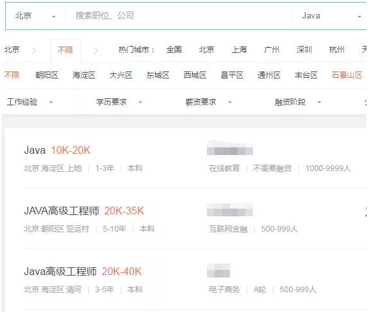Filter by 石景山区 district
Screen dimensions: 373x312
click(347, 75)
